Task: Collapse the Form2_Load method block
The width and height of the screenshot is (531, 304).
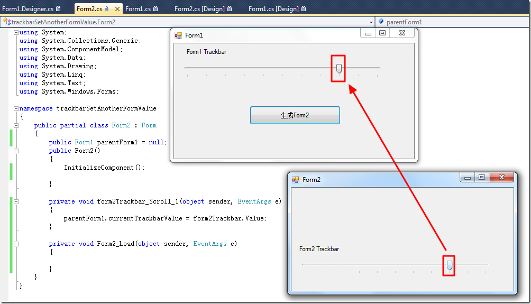Action: 16,244
